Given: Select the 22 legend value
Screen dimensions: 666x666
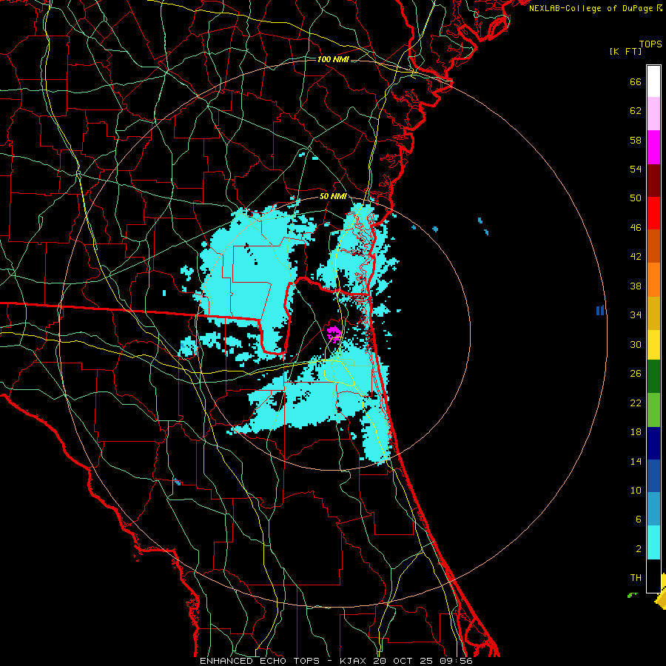Looking at the screenshot, I should [636, 403].
